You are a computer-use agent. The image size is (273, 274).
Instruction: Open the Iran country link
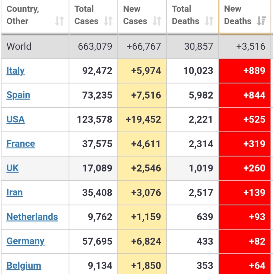tap(14, 192)
